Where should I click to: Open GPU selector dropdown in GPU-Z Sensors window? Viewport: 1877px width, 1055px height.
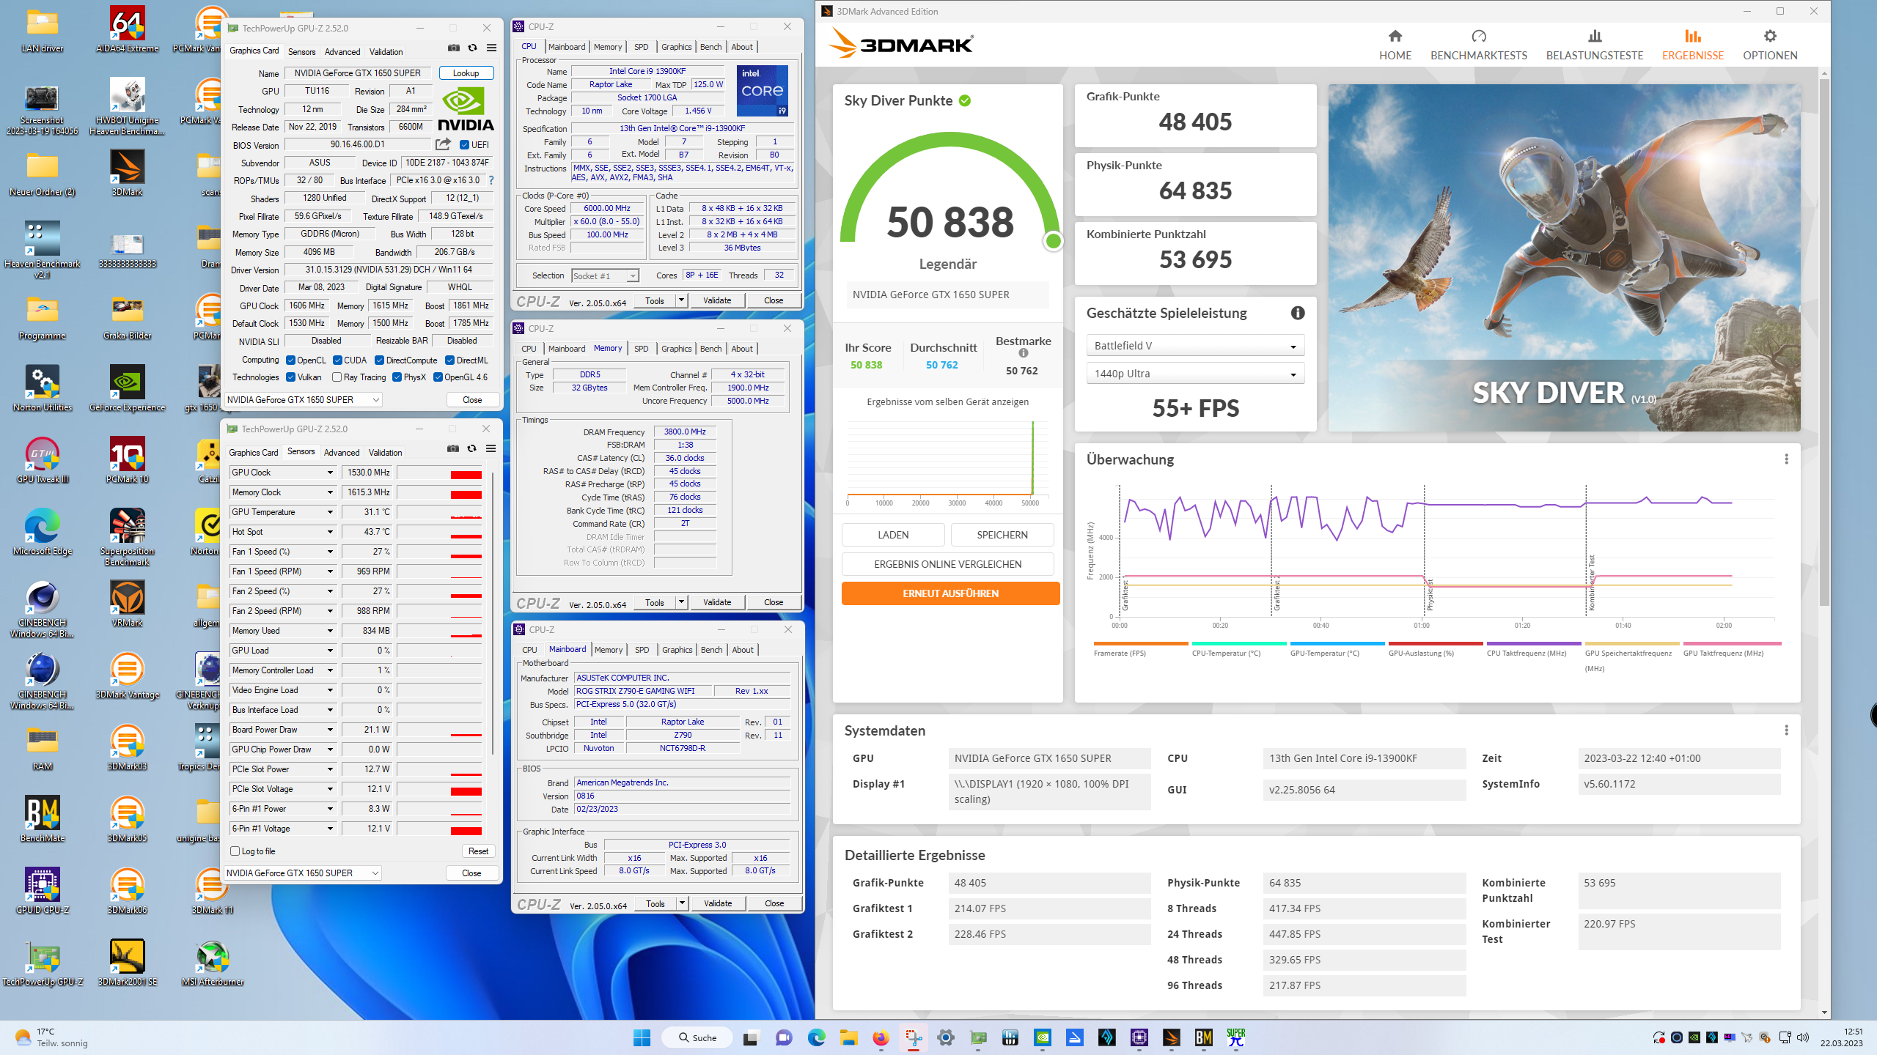(303, 873)
